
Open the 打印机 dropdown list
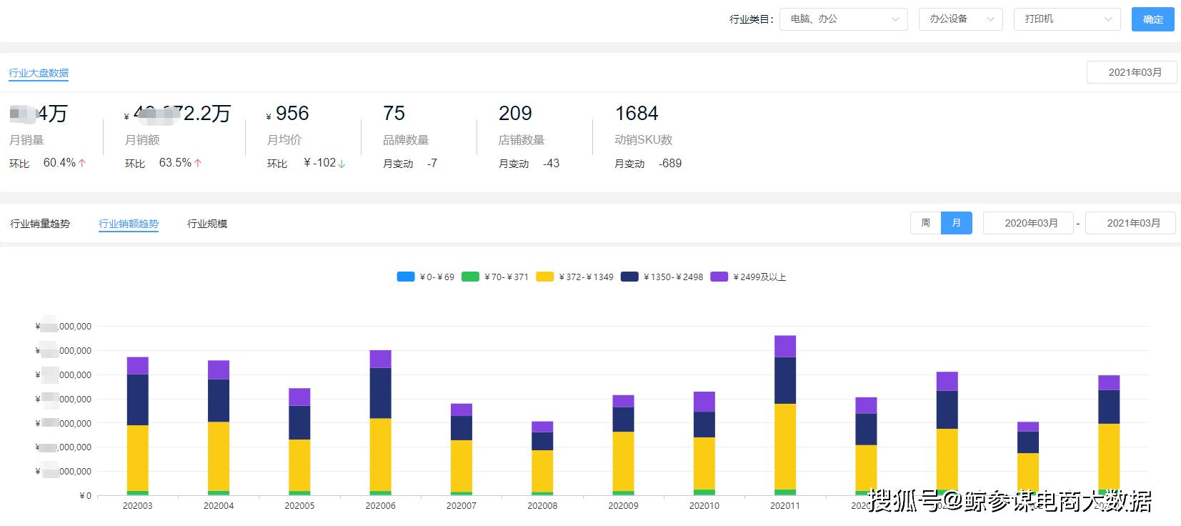point(1067,19)
